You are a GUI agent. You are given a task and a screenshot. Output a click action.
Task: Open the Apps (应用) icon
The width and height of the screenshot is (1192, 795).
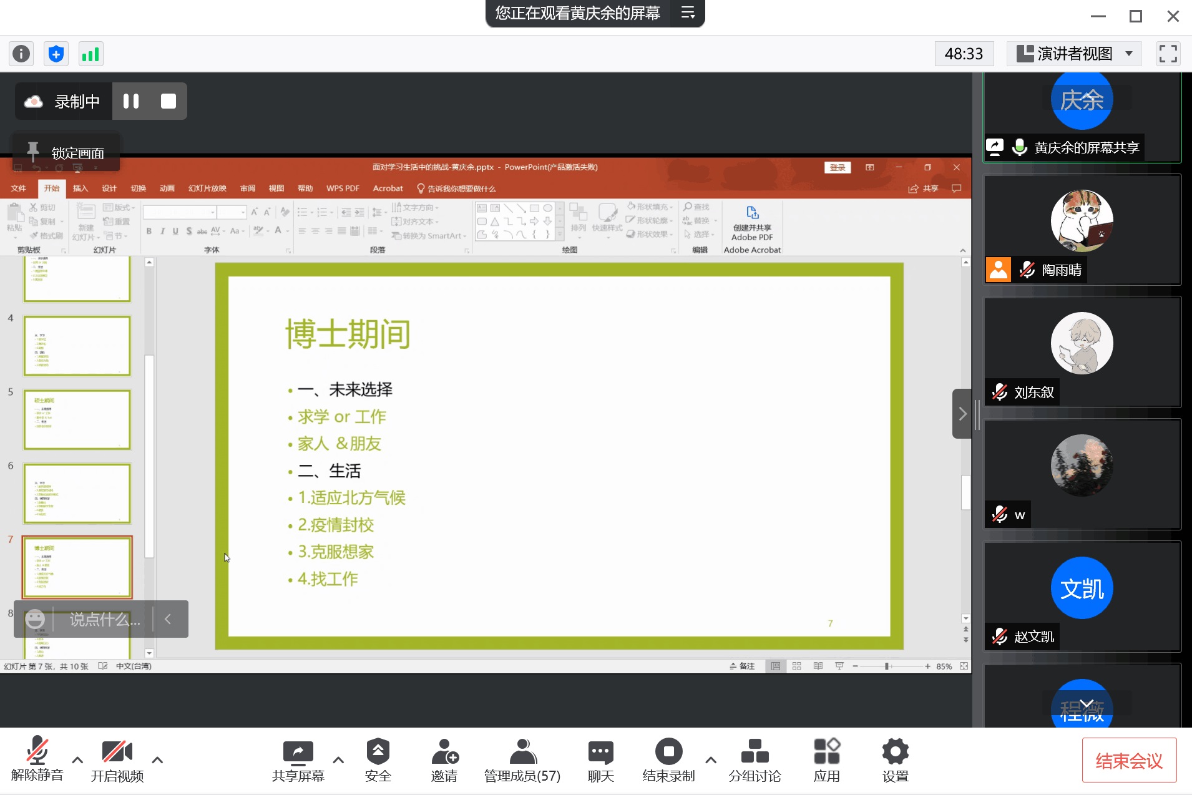[826, 760]
